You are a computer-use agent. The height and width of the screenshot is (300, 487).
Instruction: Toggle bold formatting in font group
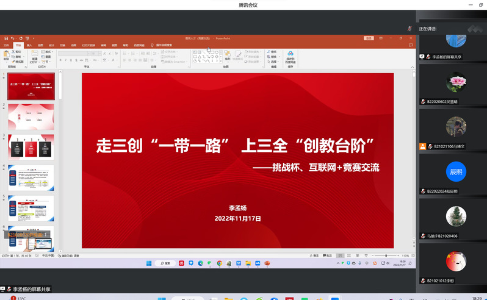point(60,60)
